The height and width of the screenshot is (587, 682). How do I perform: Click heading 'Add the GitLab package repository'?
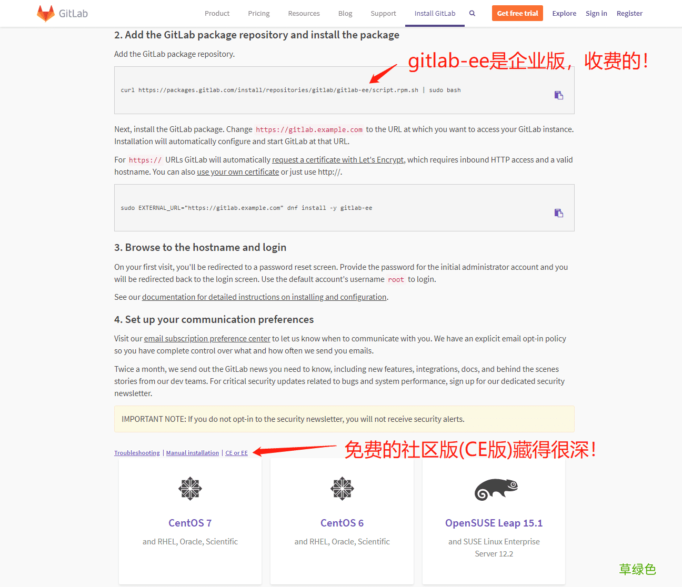click(257, 35)
